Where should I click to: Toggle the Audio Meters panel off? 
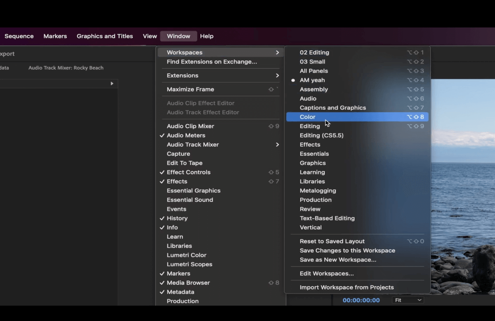click(220, 135)
